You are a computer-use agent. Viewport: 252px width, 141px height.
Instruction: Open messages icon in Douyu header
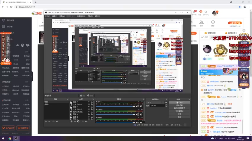(200, 13)
